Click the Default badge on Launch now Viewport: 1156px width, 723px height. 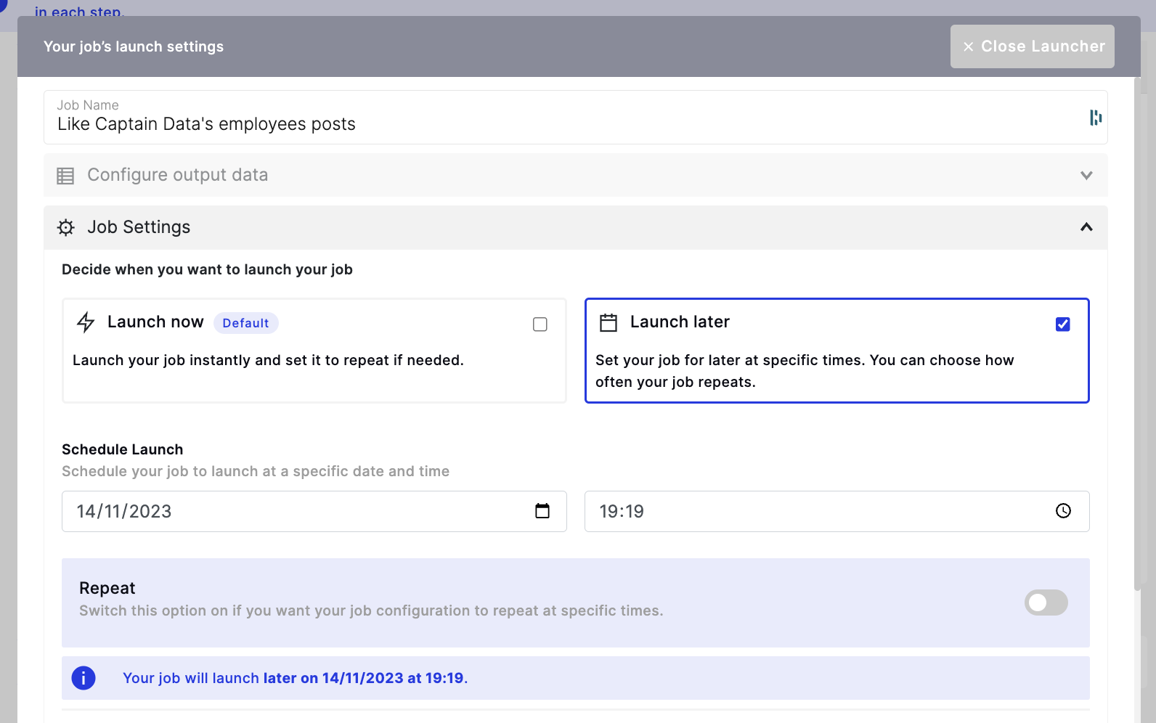point(245,323)
